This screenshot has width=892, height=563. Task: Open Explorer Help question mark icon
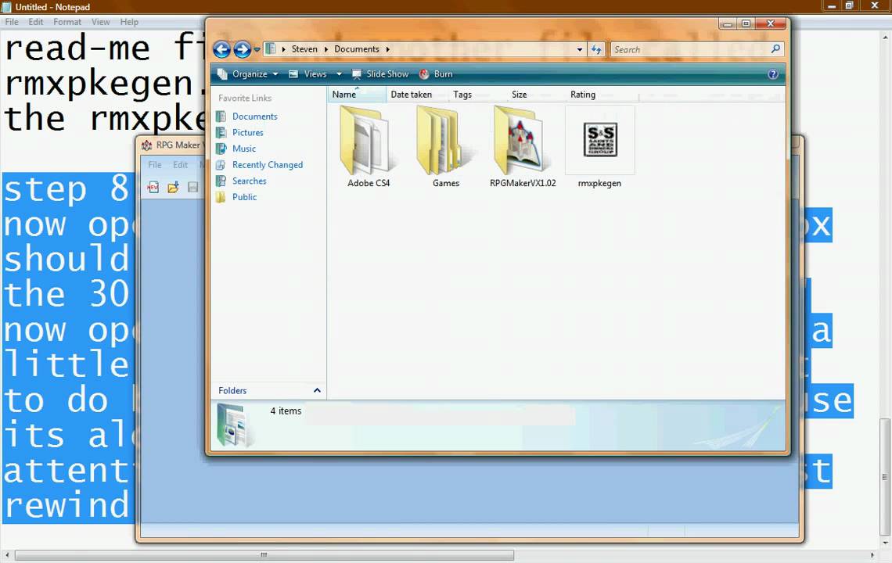773,74
